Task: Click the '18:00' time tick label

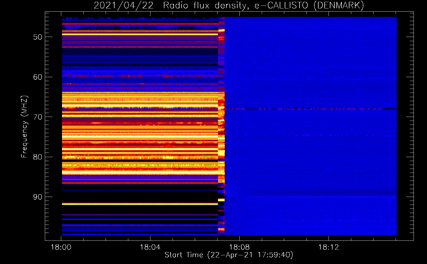Action: [61, 247]
